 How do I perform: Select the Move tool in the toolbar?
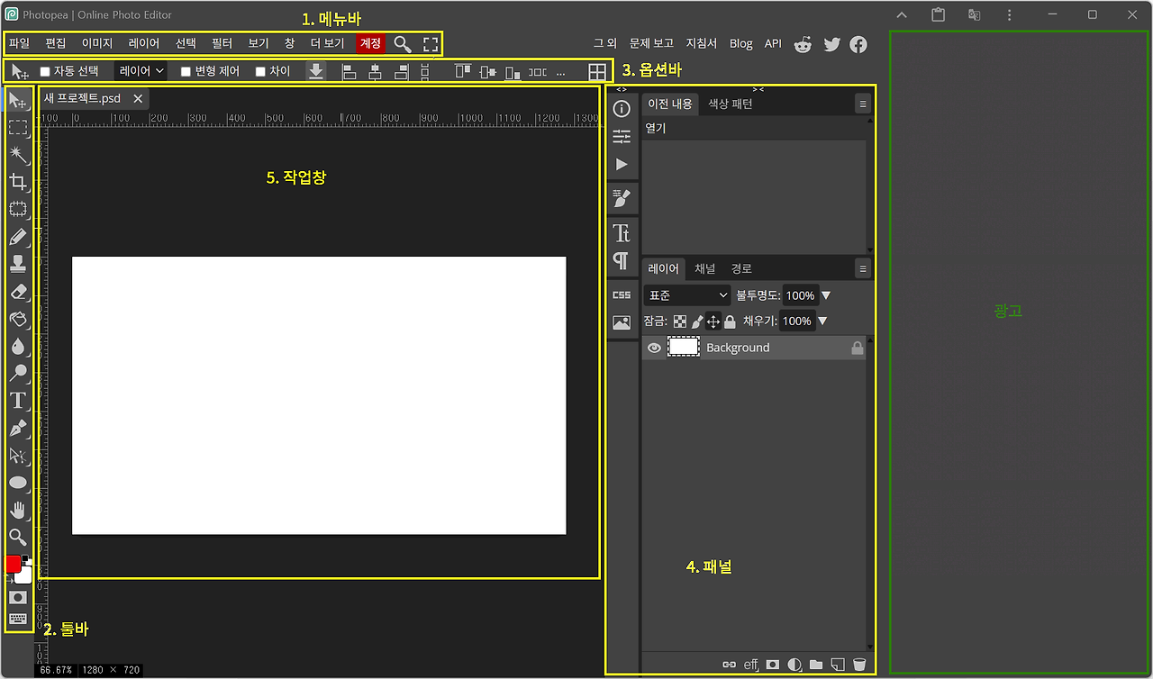tap(18, 100)
